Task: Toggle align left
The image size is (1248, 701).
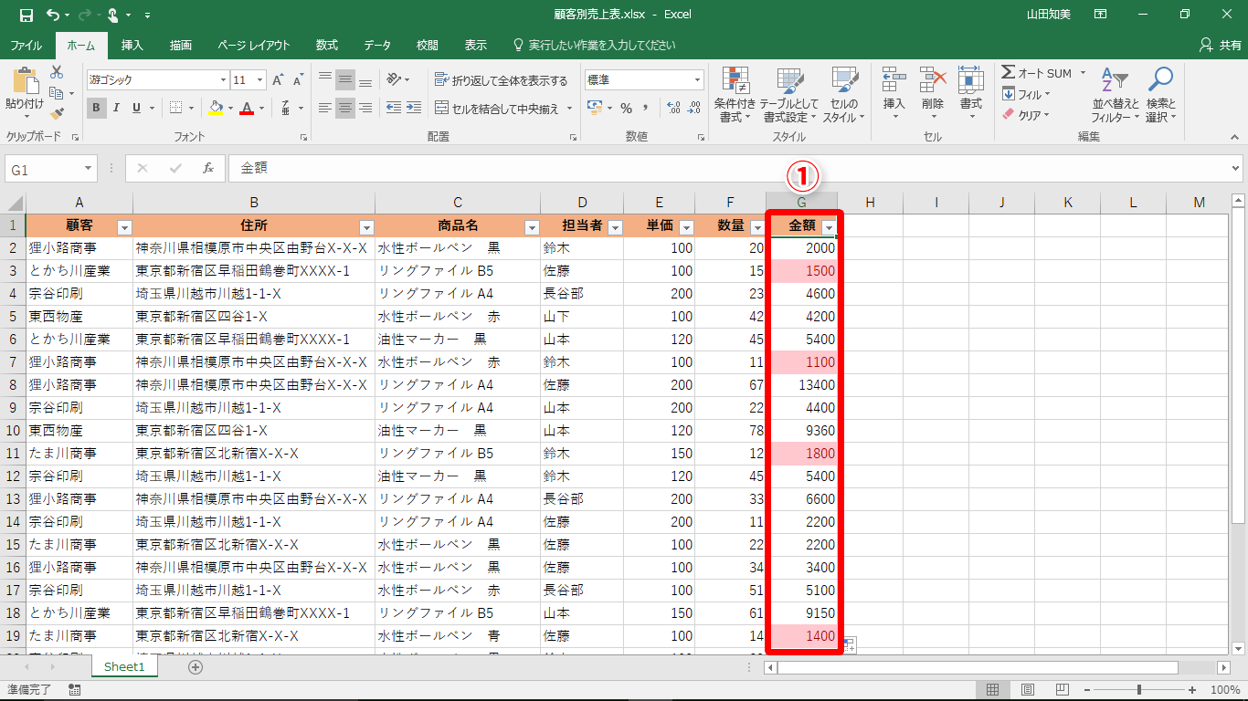Action: point(324,108)
